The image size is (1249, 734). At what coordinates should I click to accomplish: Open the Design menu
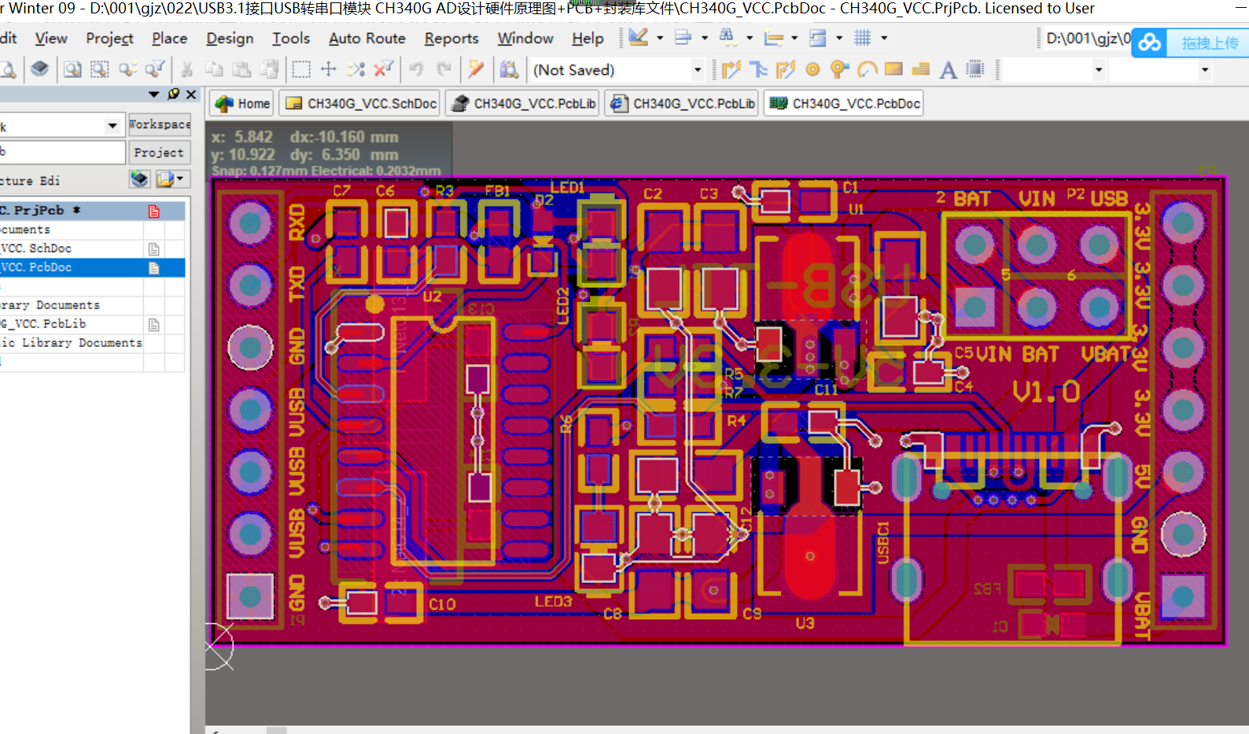pos(230,38)
